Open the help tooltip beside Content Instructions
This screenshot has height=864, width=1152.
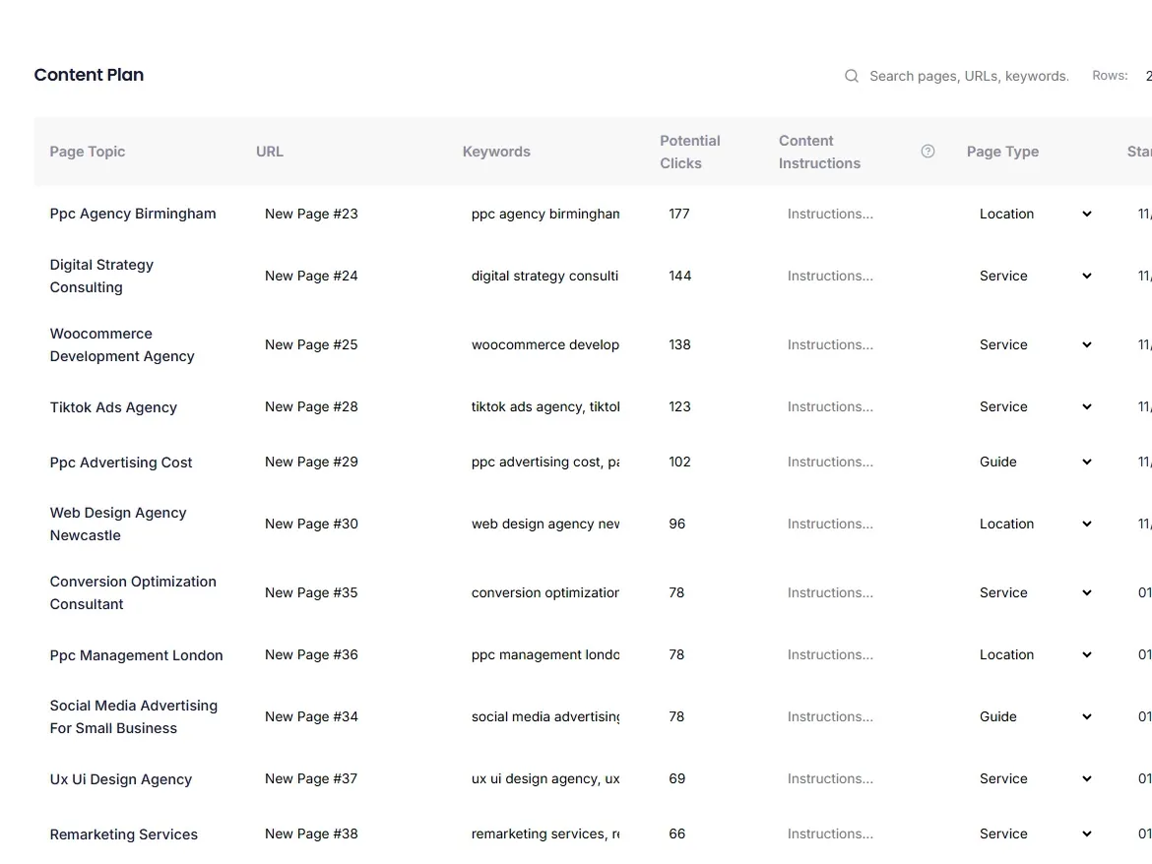(x=927, y=151)
